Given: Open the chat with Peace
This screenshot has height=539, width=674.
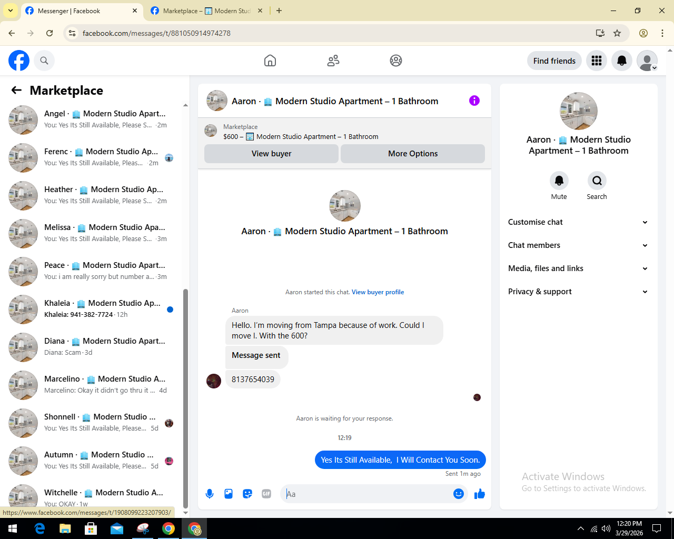Looking at the screenshot, I should tap(91, 272).
